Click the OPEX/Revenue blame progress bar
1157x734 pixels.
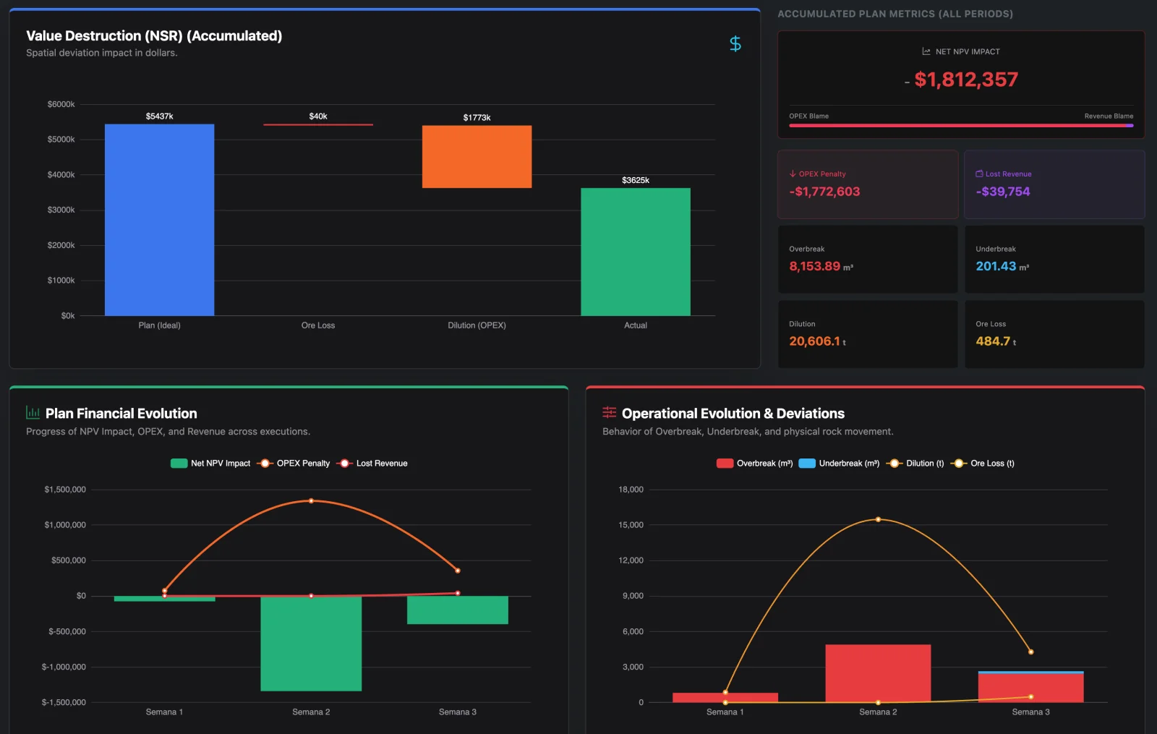[961, 125]
